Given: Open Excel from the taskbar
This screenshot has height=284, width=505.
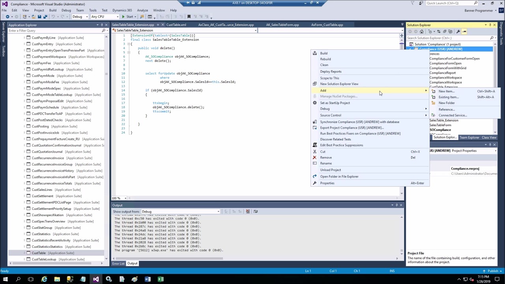Looking at the screenshot, I should tap(161, 279).
